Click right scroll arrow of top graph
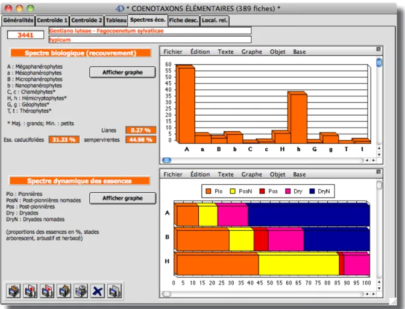 pyautogui.click(x=374, y=160)
